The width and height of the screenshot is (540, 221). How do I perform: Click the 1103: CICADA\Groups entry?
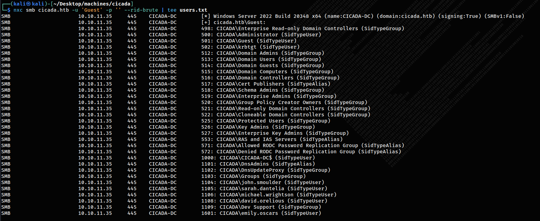pos(254,176)
